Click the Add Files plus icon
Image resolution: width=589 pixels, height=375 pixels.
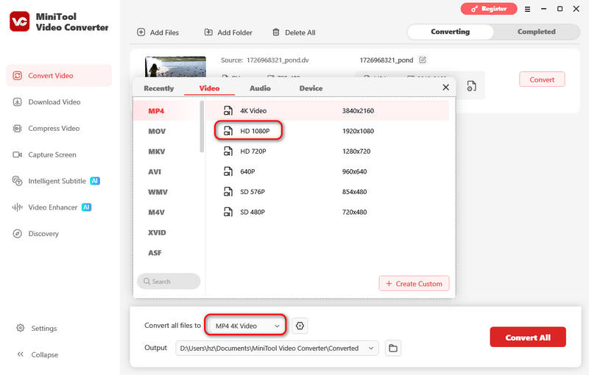pyautogui.click(x=141, y=32)
